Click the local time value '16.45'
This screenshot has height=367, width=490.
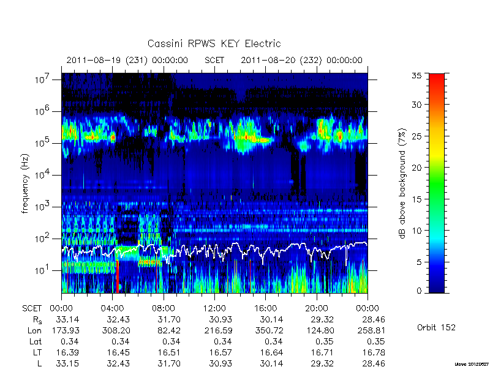(x=118, y=352)
